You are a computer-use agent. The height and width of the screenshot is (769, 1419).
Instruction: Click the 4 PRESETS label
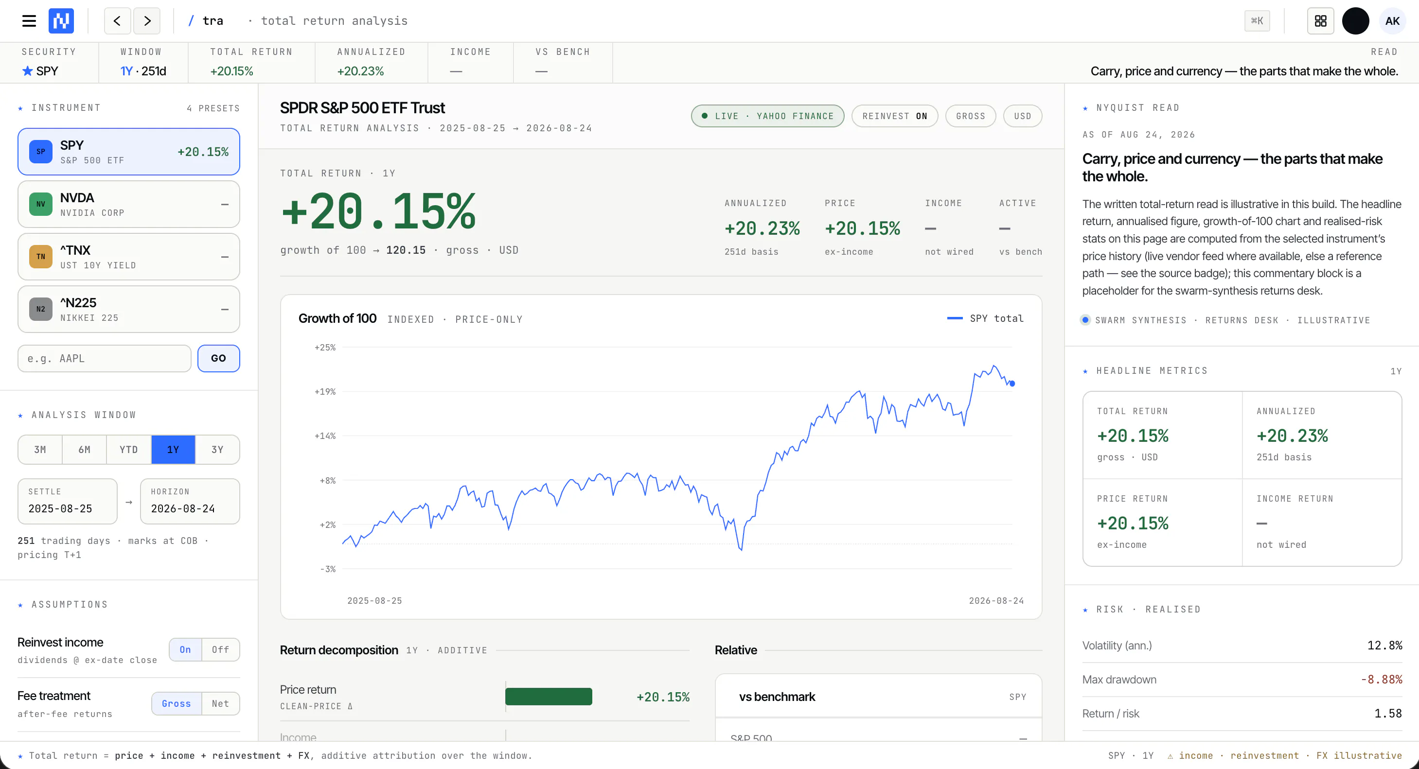point(213,108)
